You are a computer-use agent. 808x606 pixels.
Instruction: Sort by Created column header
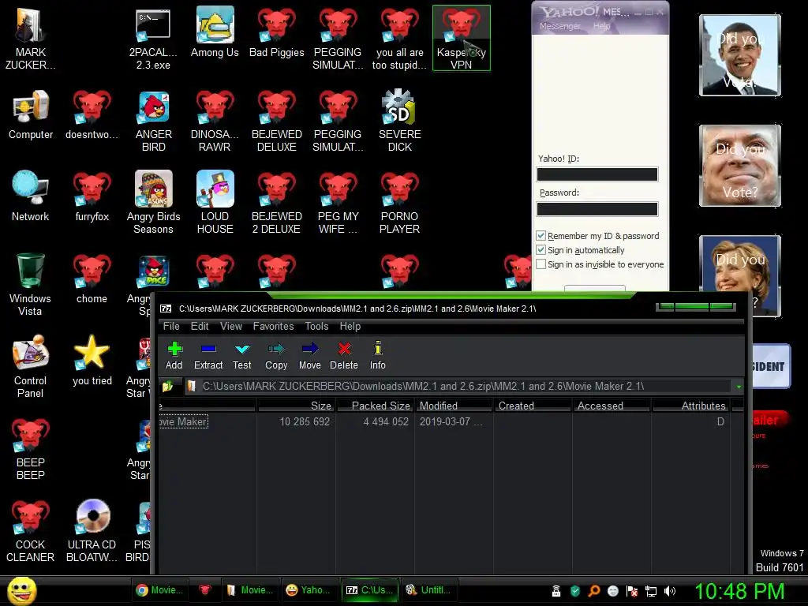[x=533, y=406]
